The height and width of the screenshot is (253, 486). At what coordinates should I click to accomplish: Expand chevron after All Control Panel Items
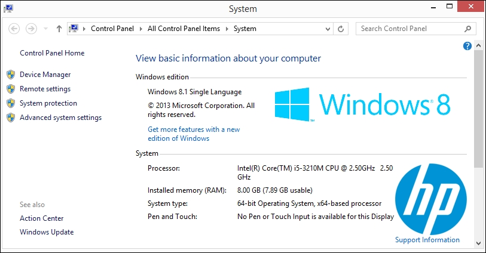tap(227, 29)
